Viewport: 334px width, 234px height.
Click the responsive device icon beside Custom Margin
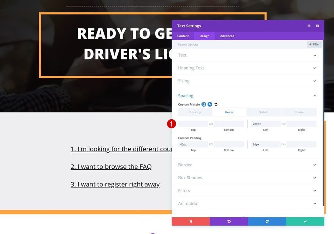[204, 104]
